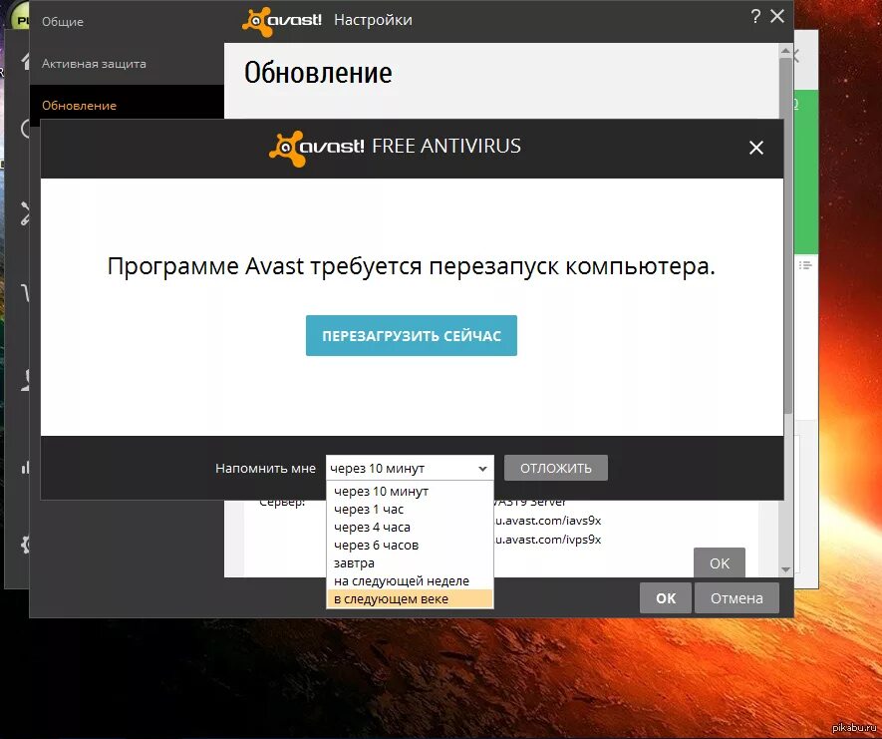Click the Avast logo in restart dialog header
Image resolution: width=882 pixels, height=739 pixels.
(x=317, y=148)
